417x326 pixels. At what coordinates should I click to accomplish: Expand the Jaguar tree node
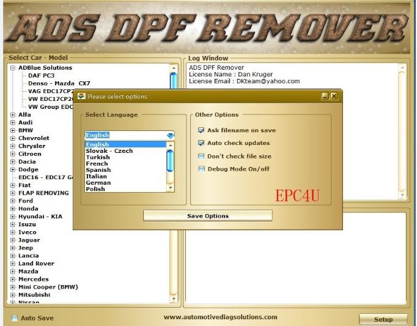tap(12, 240)
